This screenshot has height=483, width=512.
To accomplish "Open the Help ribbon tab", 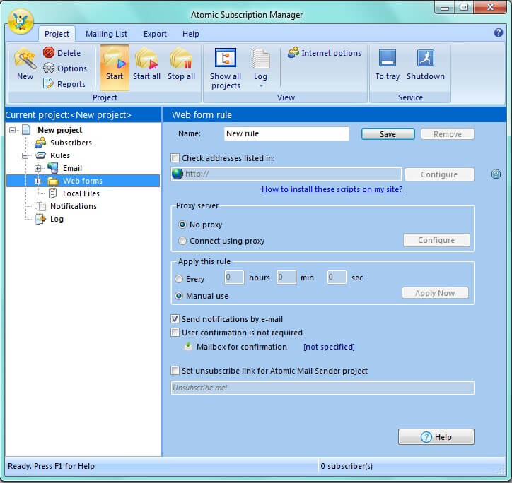I will (x=191, y=34).
